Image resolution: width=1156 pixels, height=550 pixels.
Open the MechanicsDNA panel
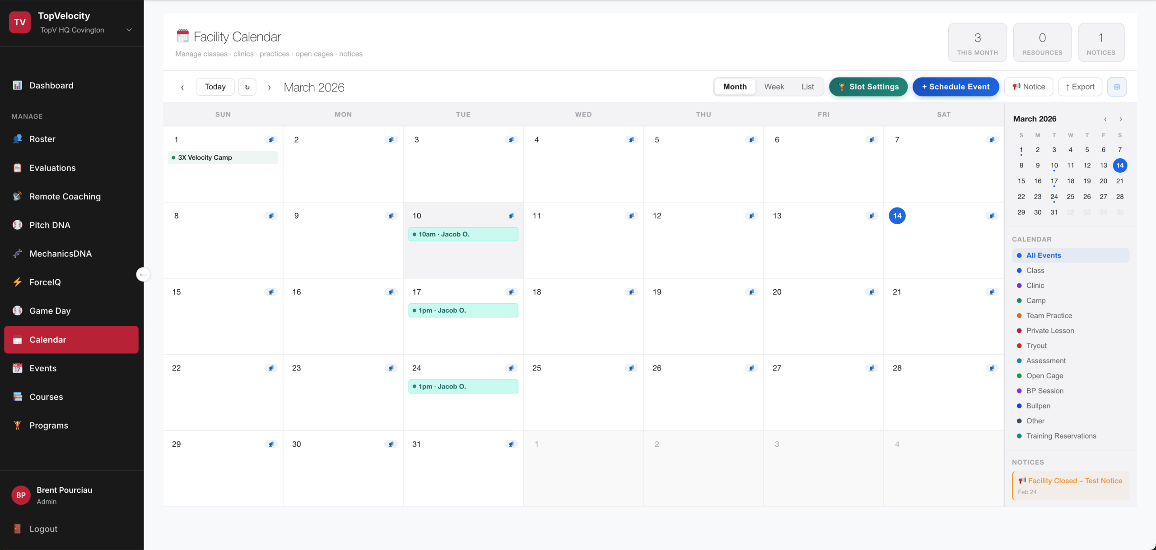pyautogui.click(x=60, y=253)
